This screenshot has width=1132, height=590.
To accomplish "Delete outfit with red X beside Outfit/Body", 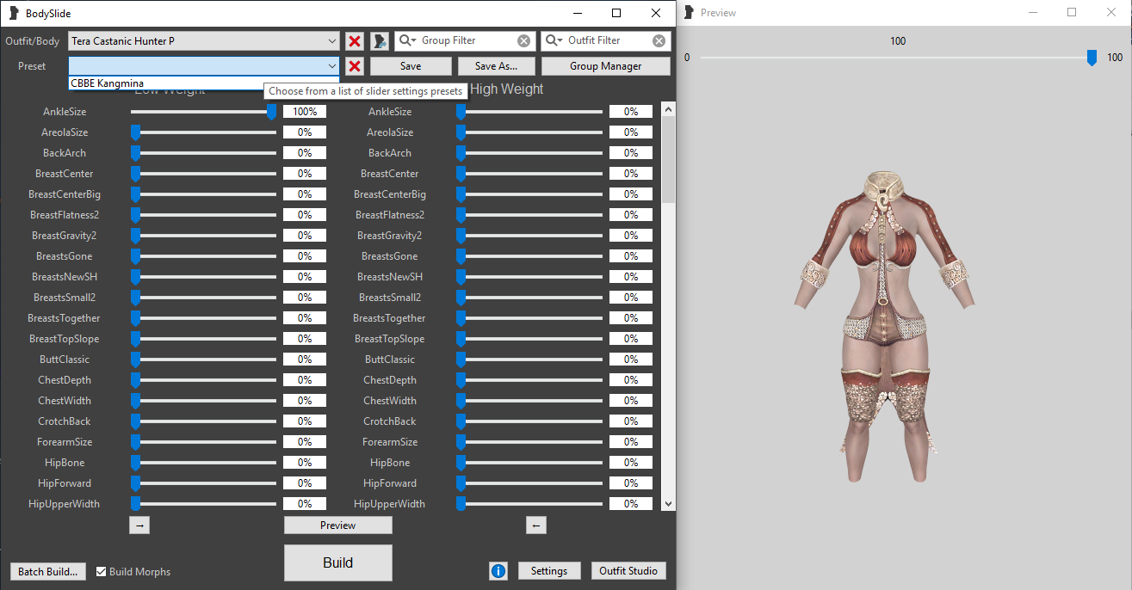I will (x=355, y=41).
